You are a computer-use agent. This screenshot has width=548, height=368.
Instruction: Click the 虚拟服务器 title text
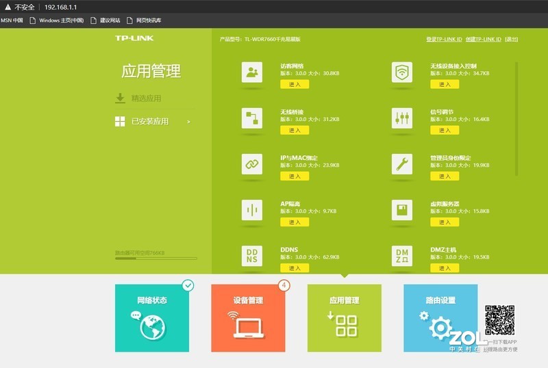tap(445, 204)
